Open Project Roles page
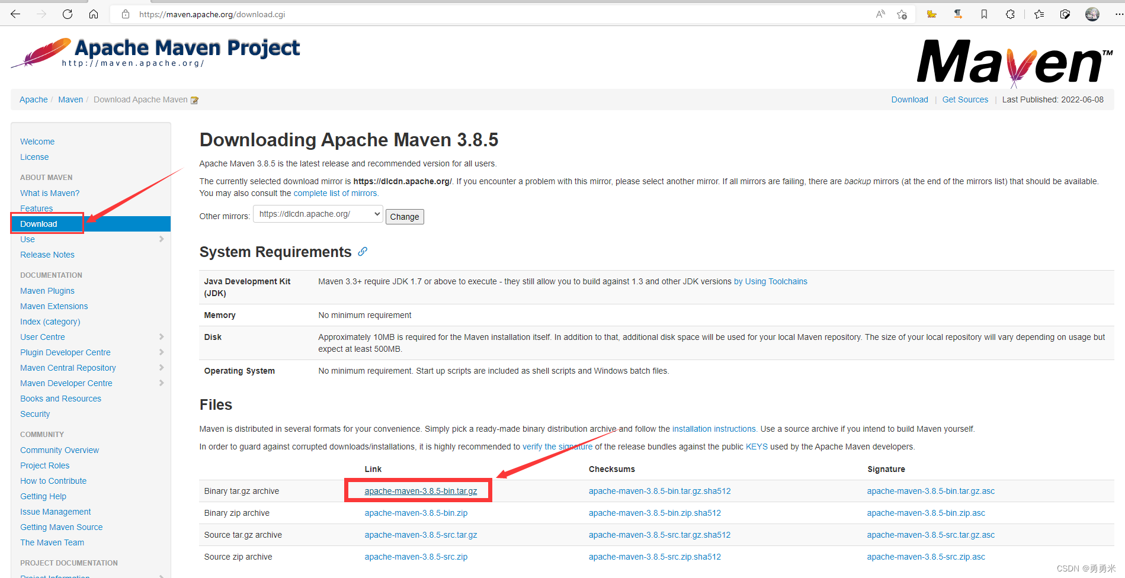 tap(45, 465)
